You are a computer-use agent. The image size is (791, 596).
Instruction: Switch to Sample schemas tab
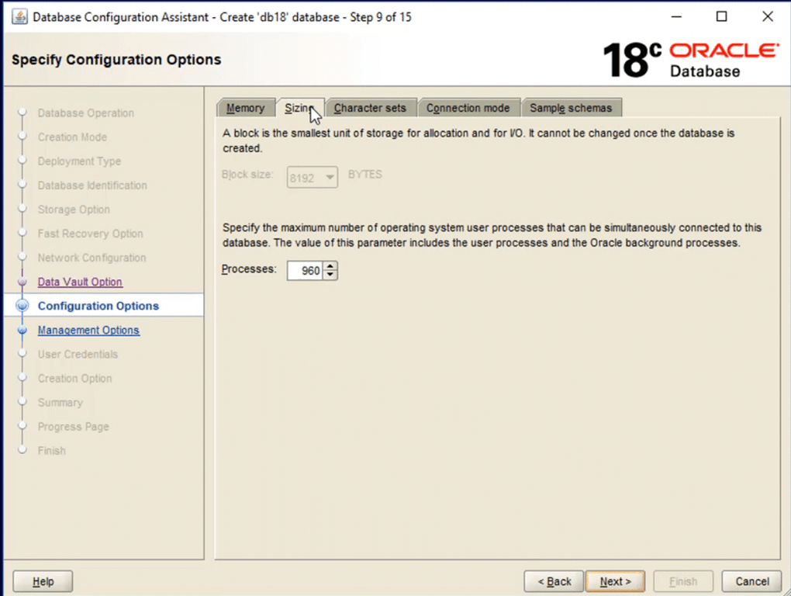pos(571,108)
